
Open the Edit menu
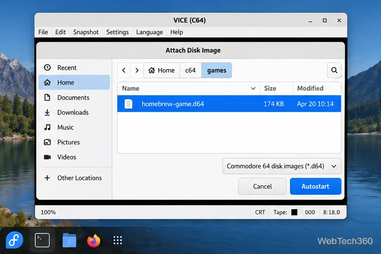coord(60,32)
